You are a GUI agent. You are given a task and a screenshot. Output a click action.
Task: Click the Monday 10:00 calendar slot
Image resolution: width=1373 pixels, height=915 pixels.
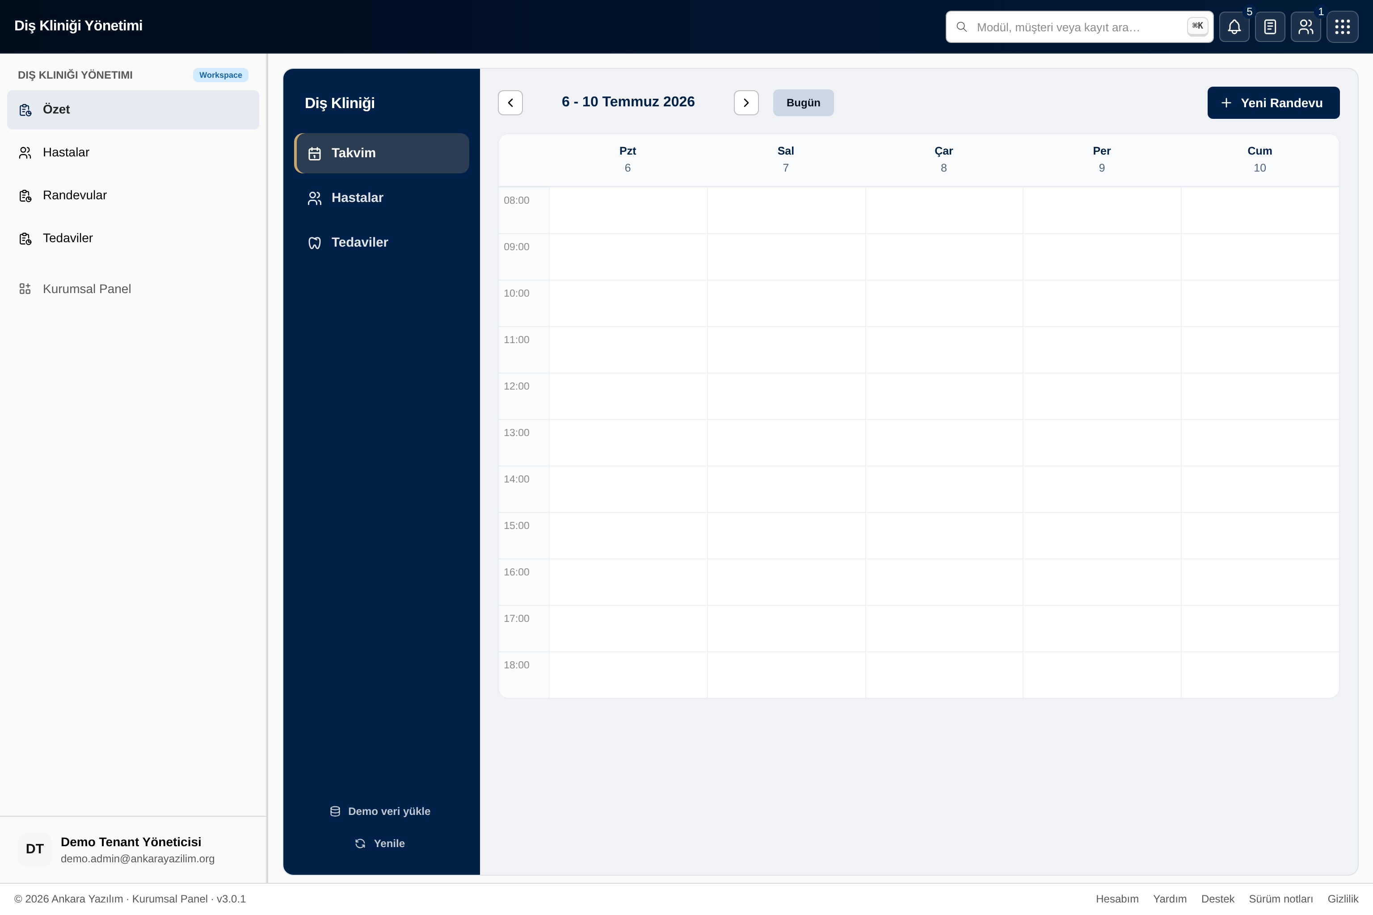click(628, 303)
